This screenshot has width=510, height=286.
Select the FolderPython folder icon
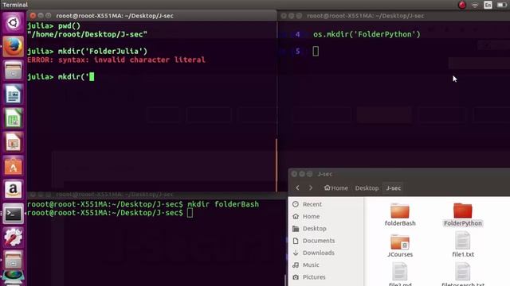point(462,211)
